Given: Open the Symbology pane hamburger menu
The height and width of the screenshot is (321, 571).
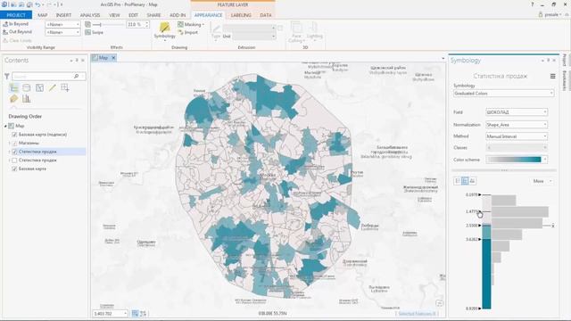Looking at the screenshot, I should [553, 76].
